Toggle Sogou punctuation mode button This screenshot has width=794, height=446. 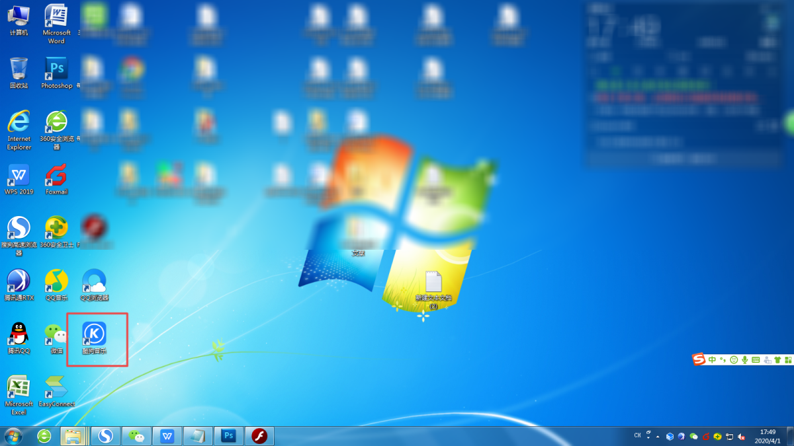(723, 360)
